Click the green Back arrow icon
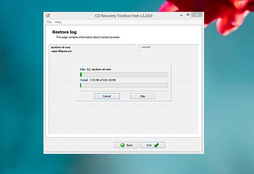The image size is (254, 174). click(x=123, y=145)
